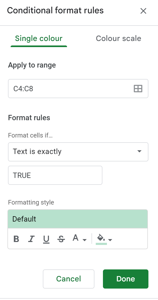Toggle bold formatting in the style editor
Image resolution: width=158 pixels, height=300 pixels.
click(16, 239)
